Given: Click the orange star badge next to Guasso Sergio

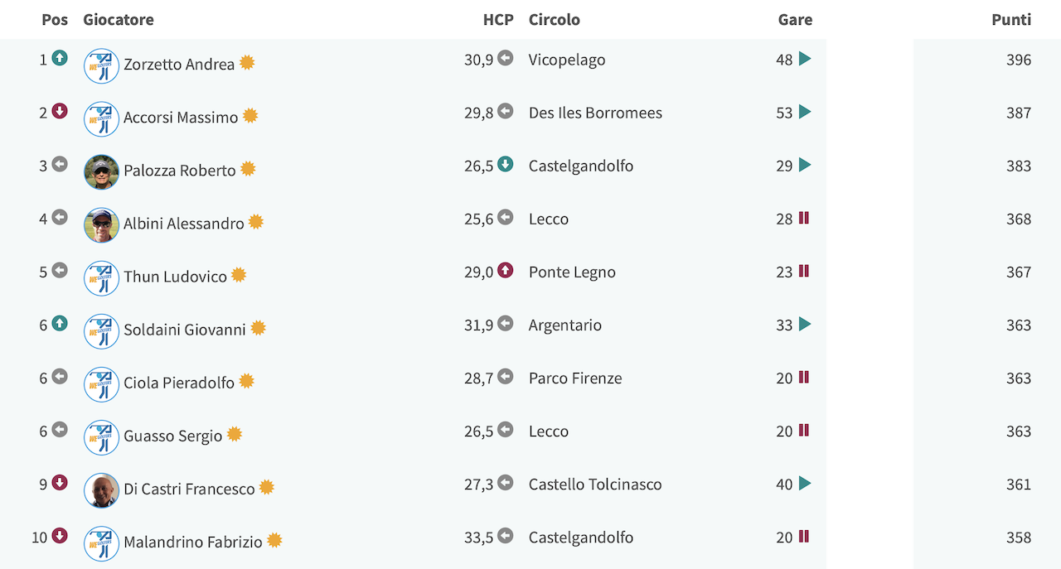Looking at the screenshot, I should [x=235, y=434].
